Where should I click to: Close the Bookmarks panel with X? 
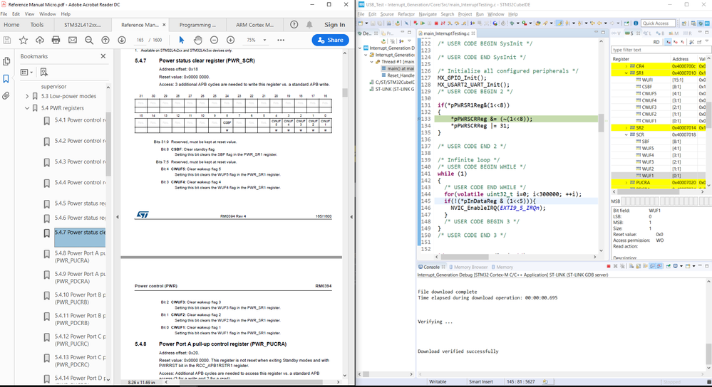[x=103, y=56]
